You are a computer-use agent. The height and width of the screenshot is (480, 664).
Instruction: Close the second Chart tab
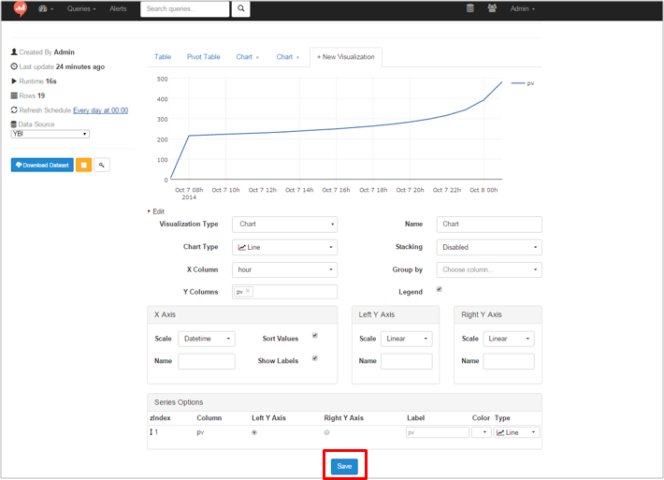pyautogui.click(x=297, y=57)
